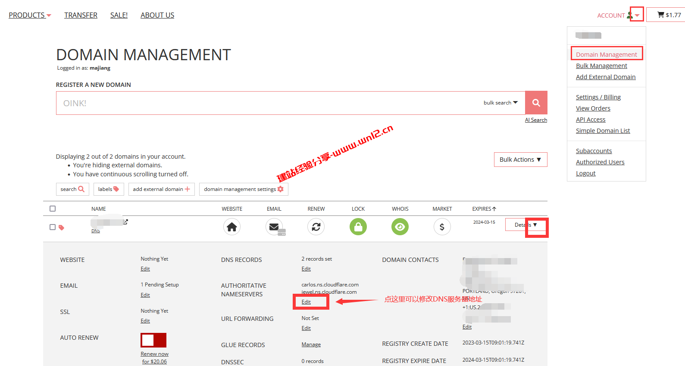Screen dimensions: 685x366
Task: Switch the Auto Renew toggle
Action: tap(153, 340)
